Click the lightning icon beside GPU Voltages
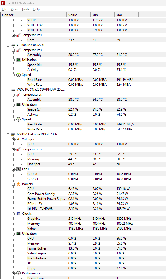This screenshot has width=166, height=279. (x=19, y=139)
